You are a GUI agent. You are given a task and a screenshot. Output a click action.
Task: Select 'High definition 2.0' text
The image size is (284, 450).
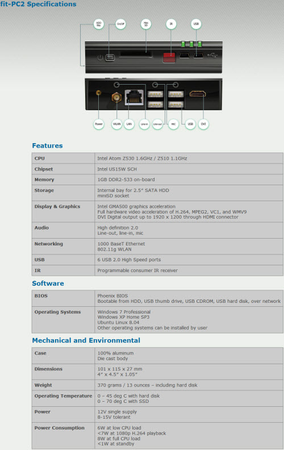(118, 228)
